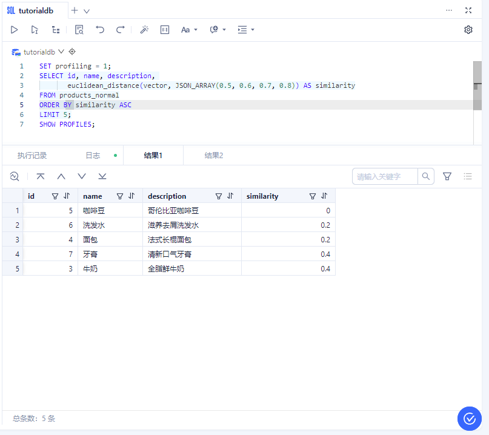The image size is (489, 435).
Task: Click the blue checkmark floating button
Action: coord(470,419)
